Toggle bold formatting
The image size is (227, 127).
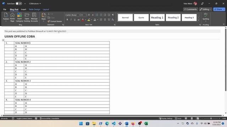pos(67,20)
